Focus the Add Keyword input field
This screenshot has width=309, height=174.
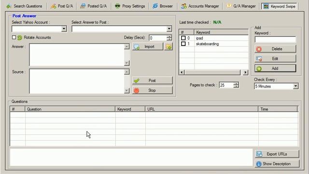click(275, 40)
